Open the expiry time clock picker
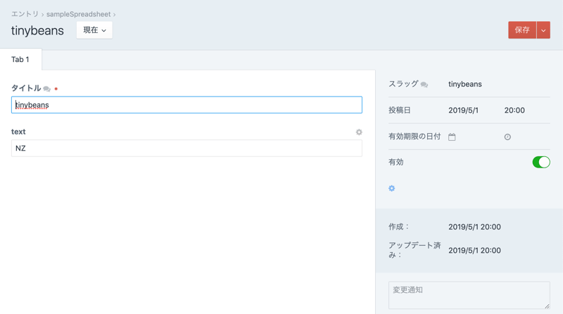The image size is (563, 314). coord(507,137)
